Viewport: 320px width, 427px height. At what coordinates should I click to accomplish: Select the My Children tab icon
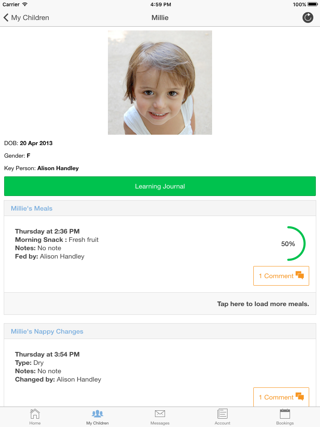click(97, 414)
